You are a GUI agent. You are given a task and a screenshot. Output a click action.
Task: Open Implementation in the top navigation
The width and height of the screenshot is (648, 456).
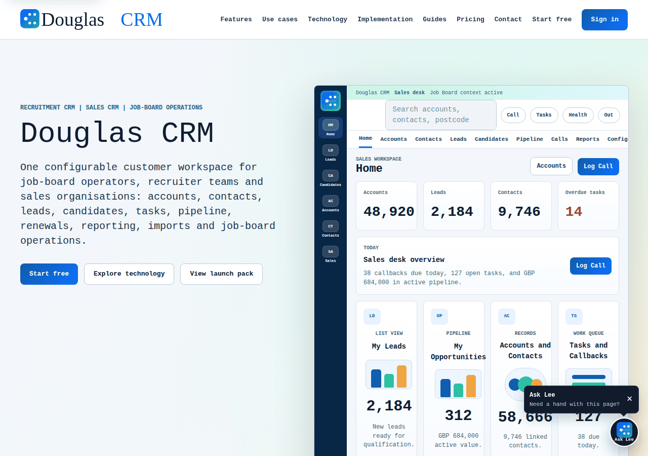(385, 19)
